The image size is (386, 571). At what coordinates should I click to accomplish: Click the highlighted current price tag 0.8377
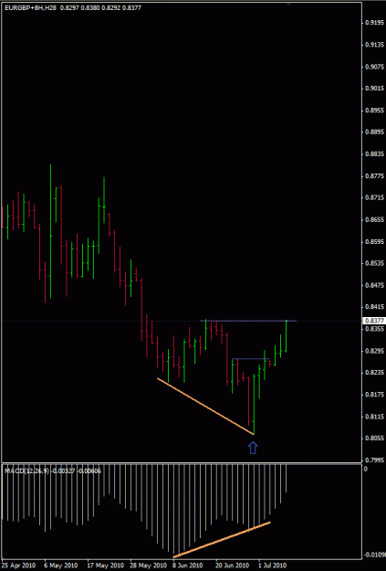pos(374,321)
